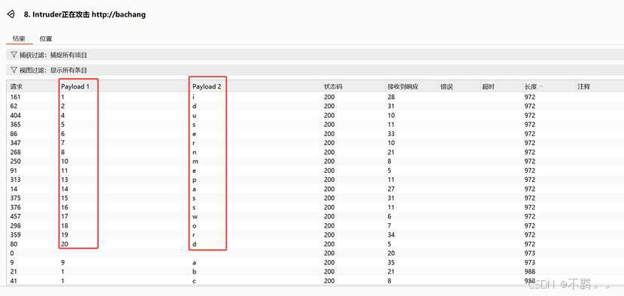Click Payload 2 value 'u' in row 404
This screenshot has height=296, width=624.
194,116
